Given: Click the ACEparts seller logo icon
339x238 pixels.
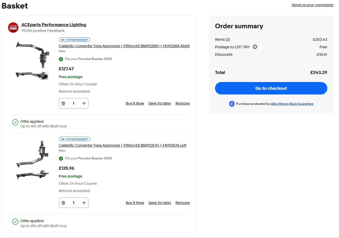Looking at the screenshot, I should 13,28.
